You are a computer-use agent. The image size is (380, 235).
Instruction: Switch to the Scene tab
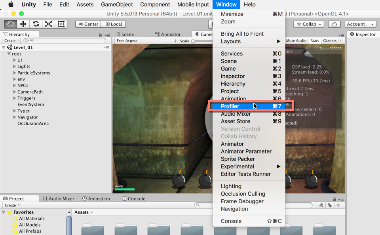coord(125,34)
